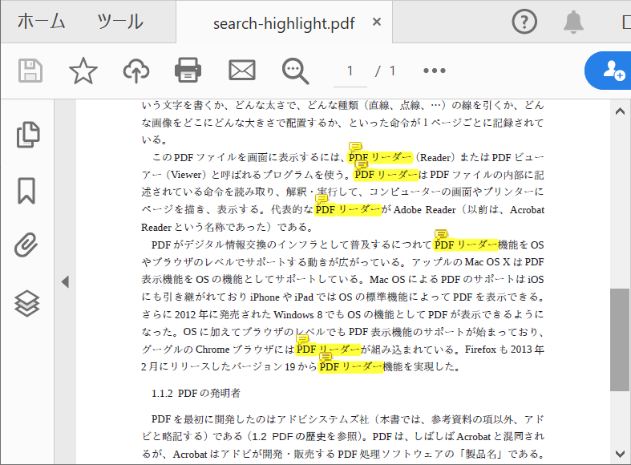Click the current page number field

coord(350,71)
